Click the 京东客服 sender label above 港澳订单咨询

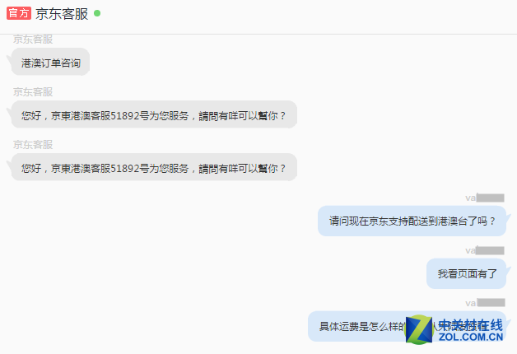coord(33,40)
